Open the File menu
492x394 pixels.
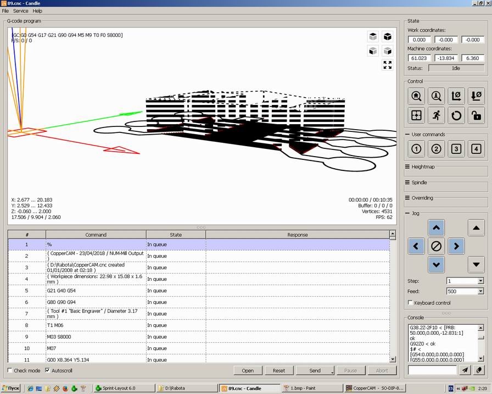pos(5,10)
